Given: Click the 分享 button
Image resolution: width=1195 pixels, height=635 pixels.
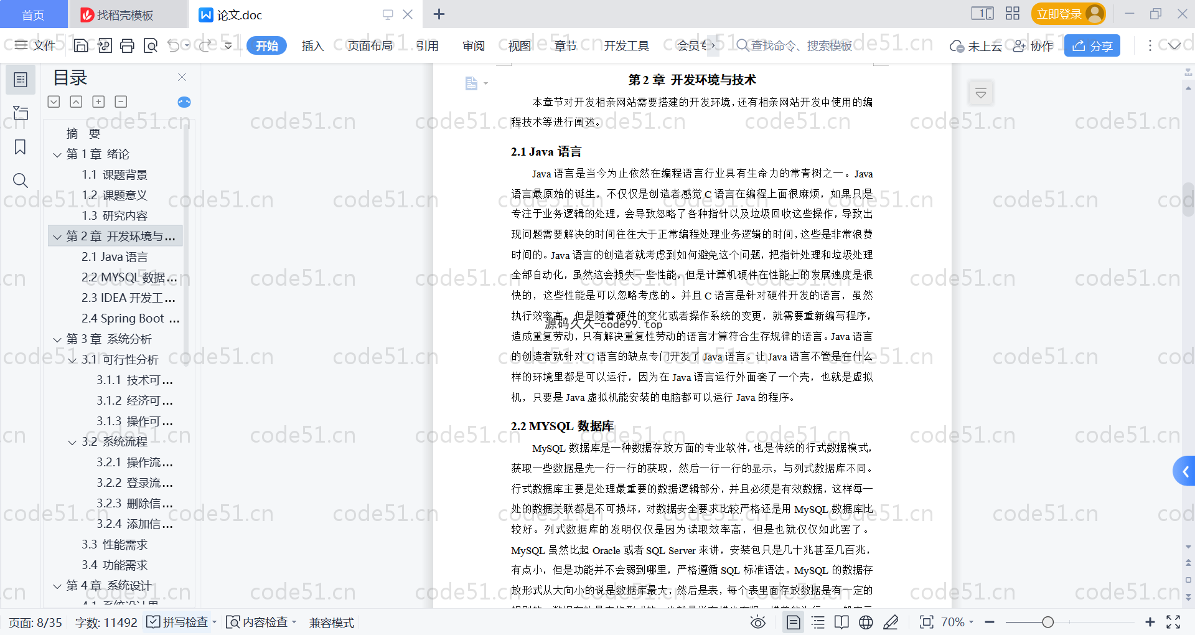Looking at the screenshot, I should [1092, 45].
